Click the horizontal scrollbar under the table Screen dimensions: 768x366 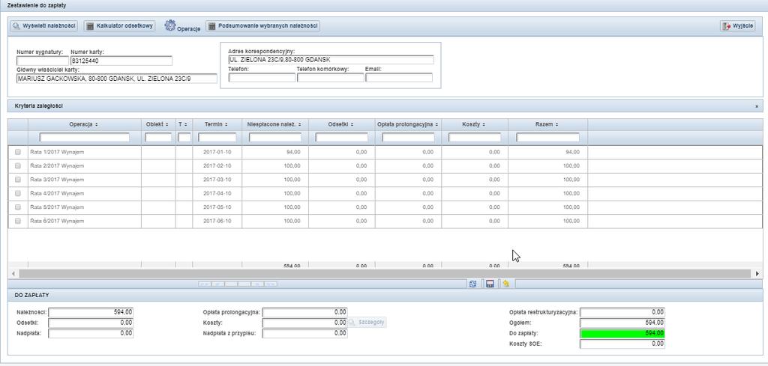point(385,274)
